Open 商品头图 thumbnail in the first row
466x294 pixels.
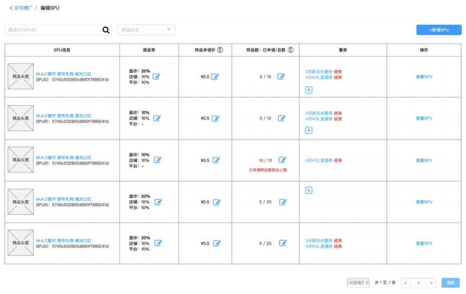coord(20,76)
